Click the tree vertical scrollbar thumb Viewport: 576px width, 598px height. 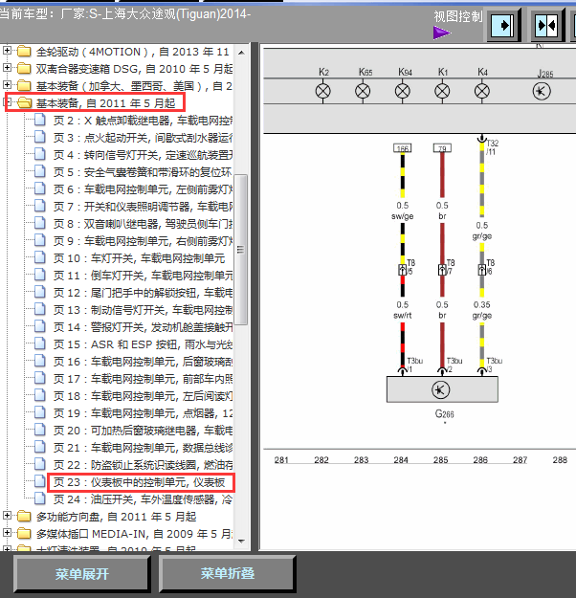tap(241, 250)
